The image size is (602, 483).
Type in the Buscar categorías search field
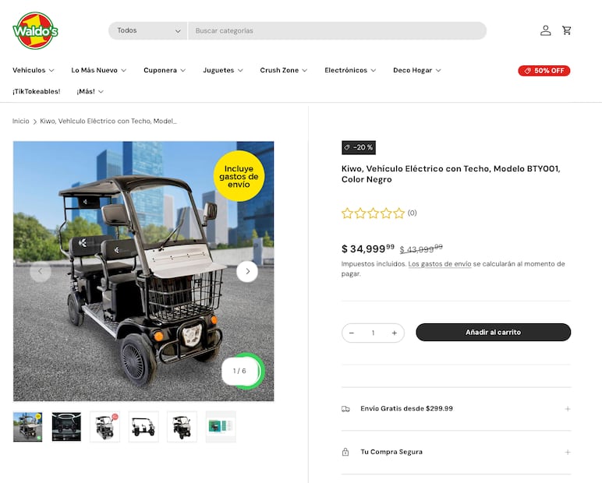coord(335,30)
